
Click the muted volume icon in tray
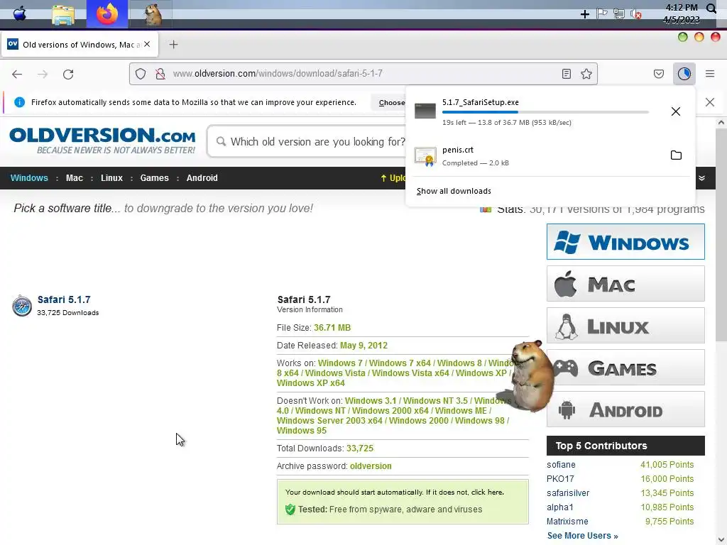point(635,14)
